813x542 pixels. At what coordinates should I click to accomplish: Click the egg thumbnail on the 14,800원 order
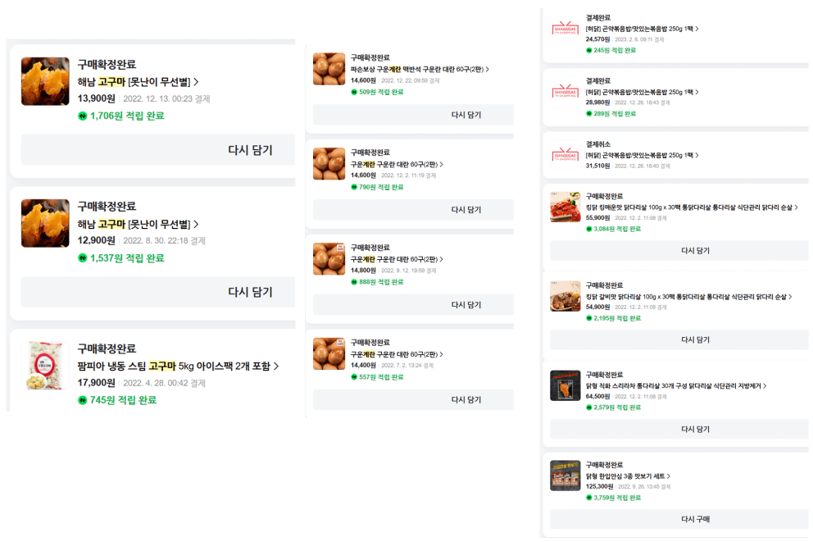tap(329, 258)
